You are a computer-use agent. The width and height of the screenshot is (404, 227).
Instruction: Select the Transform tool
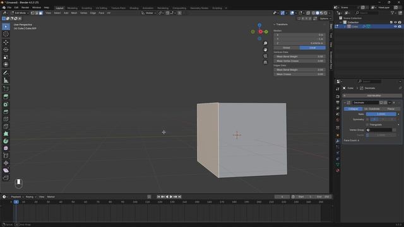click(6, 64)
